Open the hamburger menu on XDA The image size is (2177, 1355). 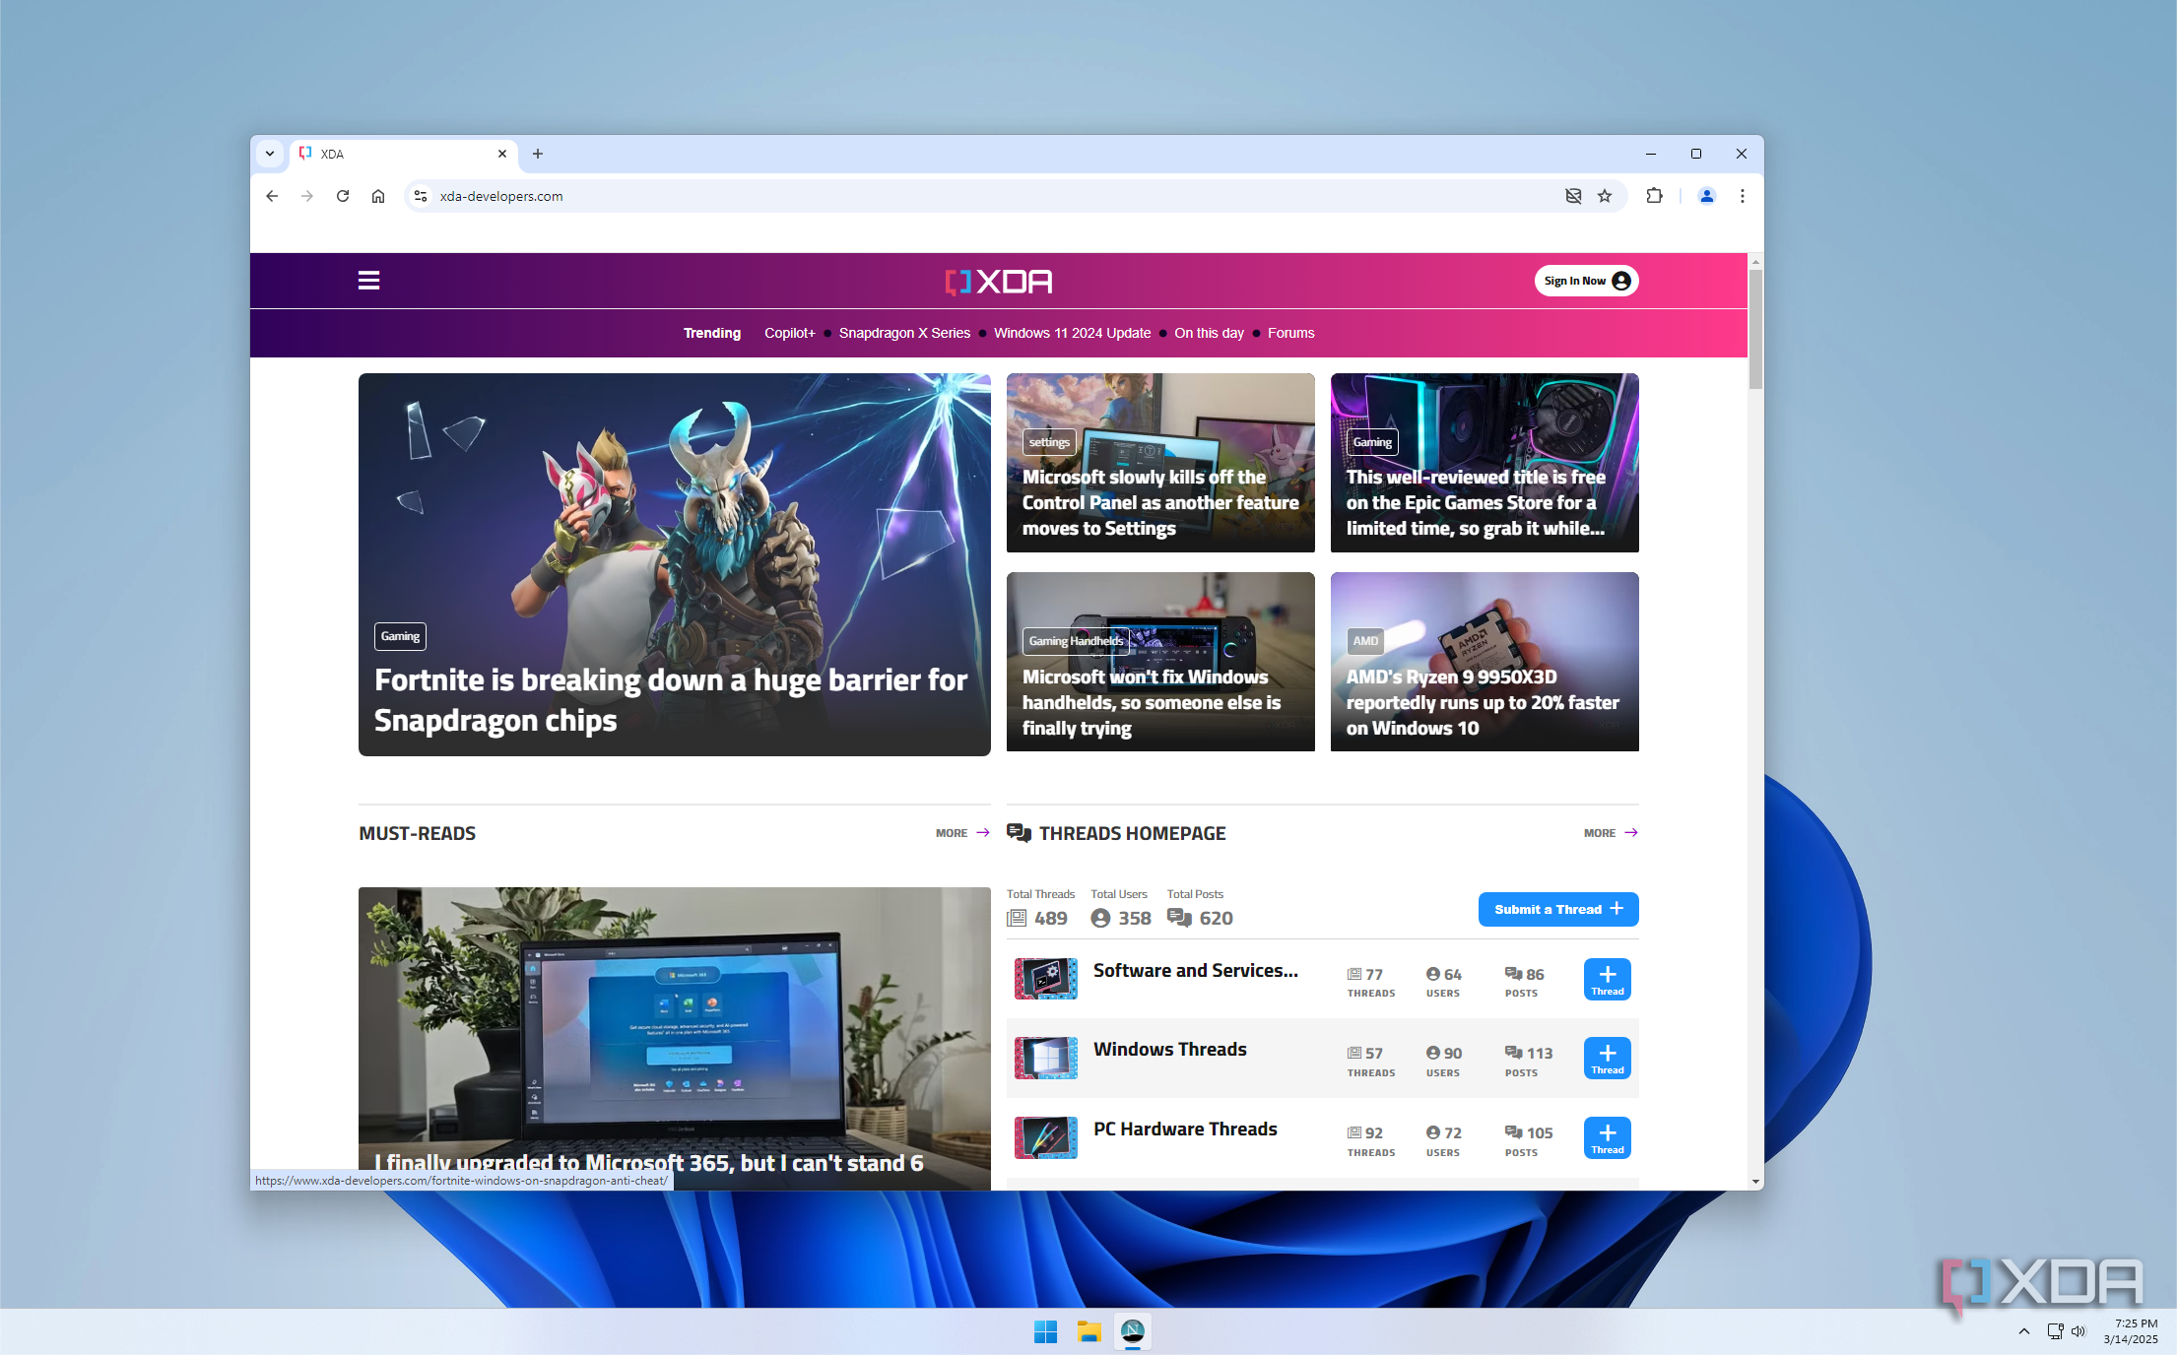click(368, 281)
